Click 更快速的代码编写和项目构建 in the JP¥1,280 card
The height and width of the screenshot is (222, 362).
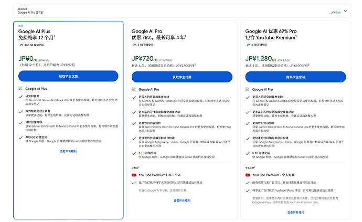[x=270, y=138]
